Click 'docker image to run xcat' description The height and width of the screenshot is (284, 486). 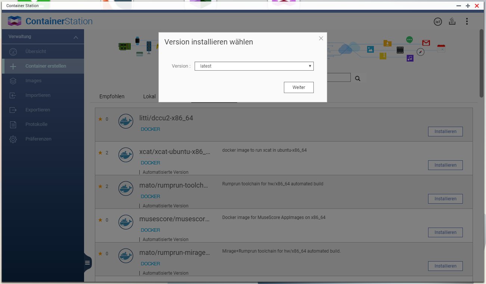click(x=264, y=150)
